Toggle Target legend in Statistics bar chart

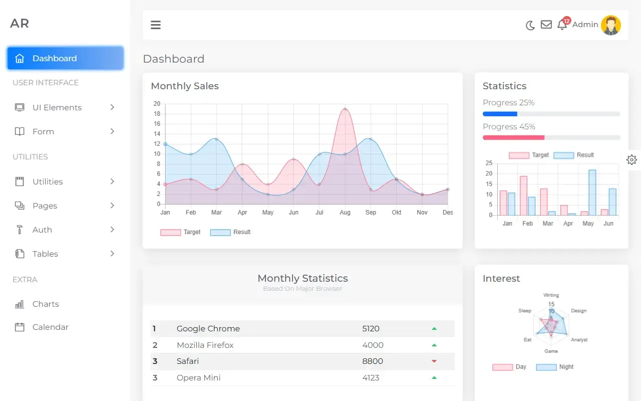[529, 155]
